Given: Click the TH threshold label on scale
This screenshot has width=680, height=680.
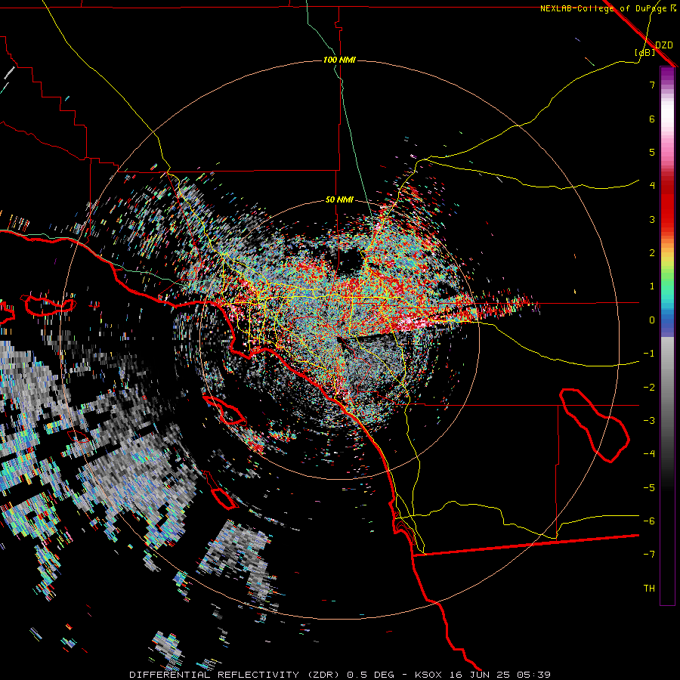Looking at the screenshot, I should coord(649,589).
